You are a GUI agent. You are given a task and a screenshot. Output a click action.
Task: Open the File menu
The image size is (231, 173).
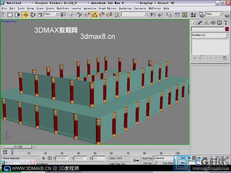click(x=4, y=8)
